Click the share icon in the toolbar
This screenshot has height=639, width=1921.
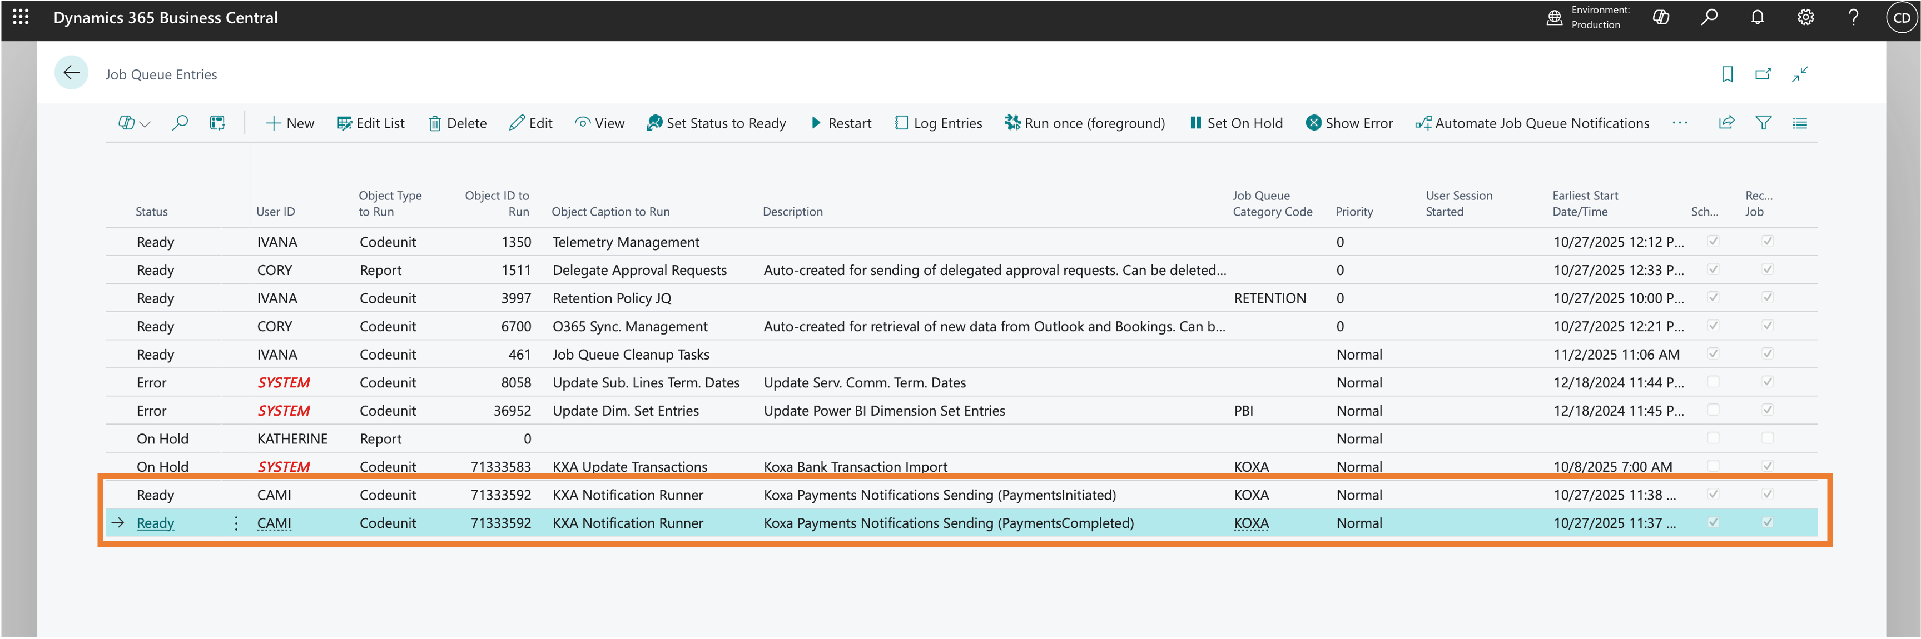coord(1726,123)
